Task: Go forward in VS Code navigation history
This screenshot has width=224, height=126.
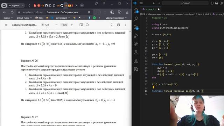Action: [x=159, y=3]
